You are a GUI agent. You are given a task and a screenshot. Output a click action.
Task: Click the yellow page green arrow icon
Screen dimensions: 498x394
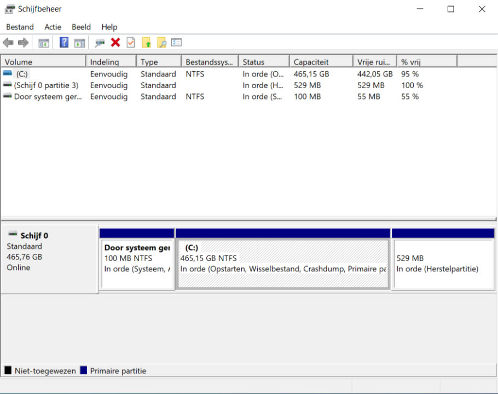point(146,43)
